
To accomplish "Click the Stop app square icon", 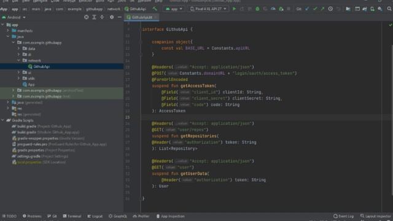I will click(x=289, y=9).
